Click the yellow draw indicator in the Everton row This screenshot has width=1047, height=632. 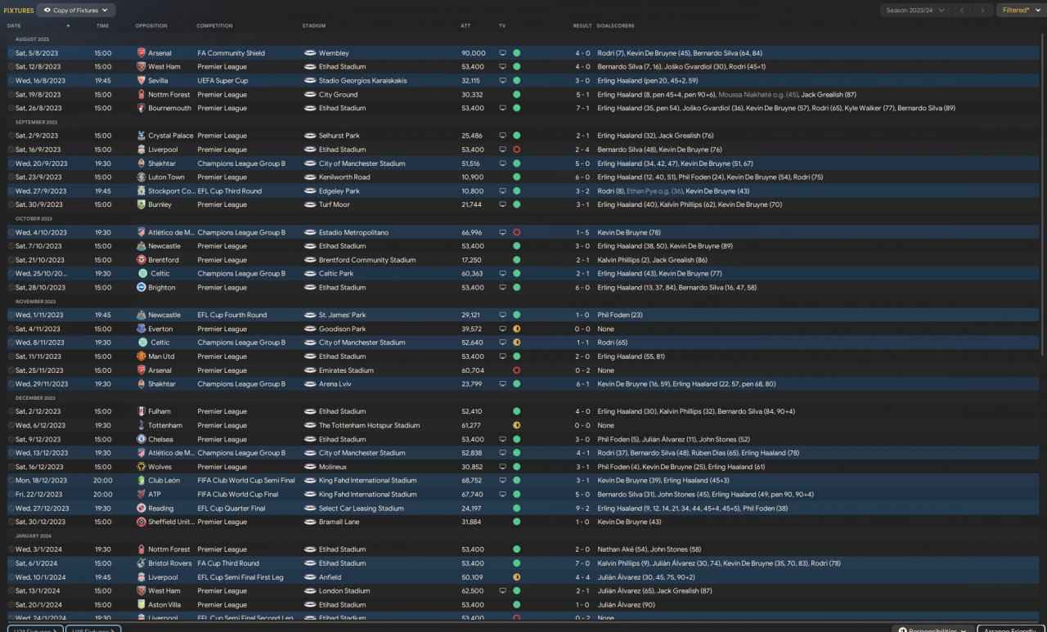pos(516,329)
